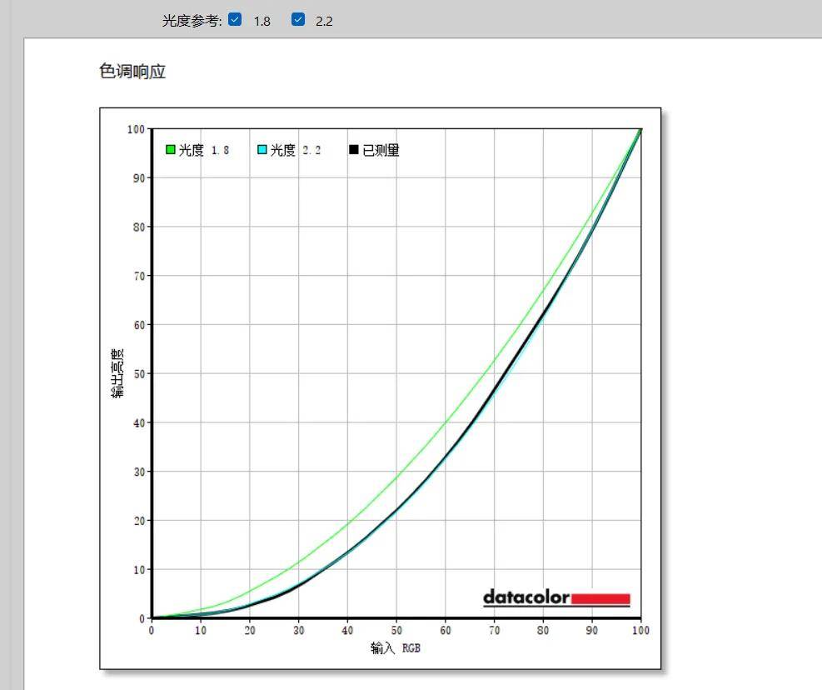Screen dimensions: 822x690
Task: Click the 光度 2.2 legend text
Action: 296,150
